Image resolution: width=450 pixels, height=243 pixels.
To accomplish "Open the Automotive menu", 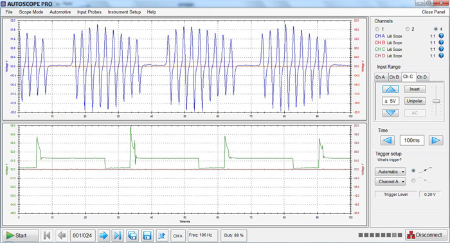I will coord(60,12).
